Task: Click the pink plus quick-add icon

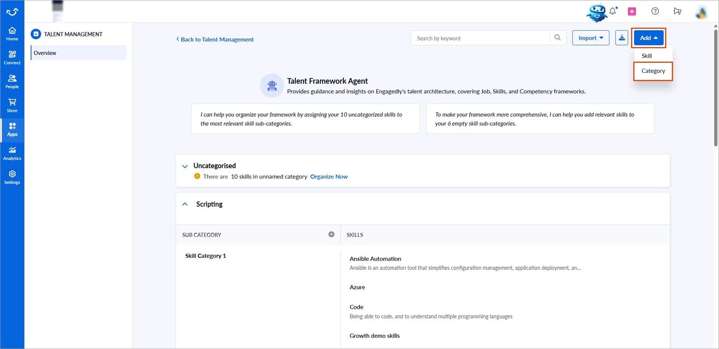Action: tap(632, 11)
